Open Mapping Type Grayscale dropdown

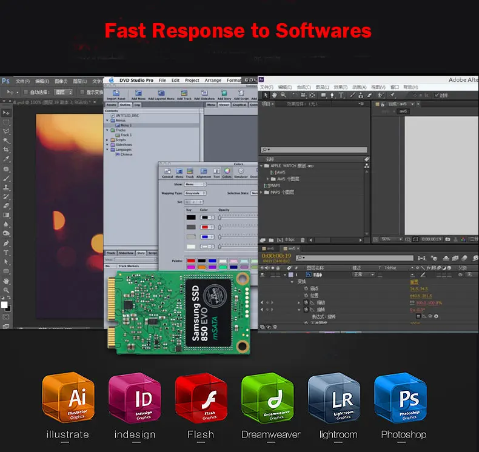point(195,193)
